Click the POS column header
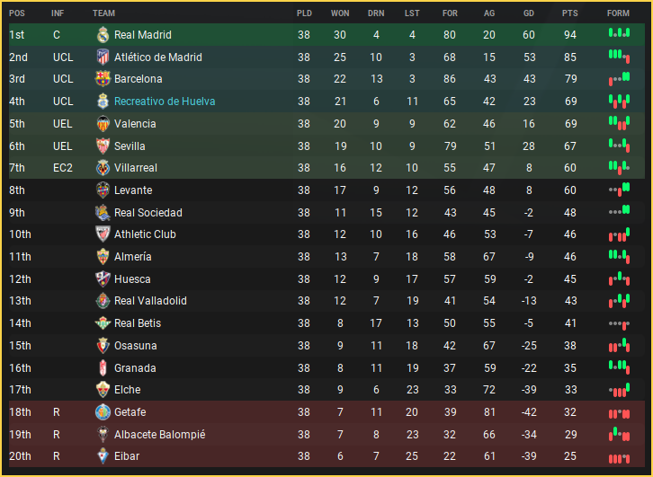The width and height of the screenshot is (653, 477). click(x=17, y=13)
